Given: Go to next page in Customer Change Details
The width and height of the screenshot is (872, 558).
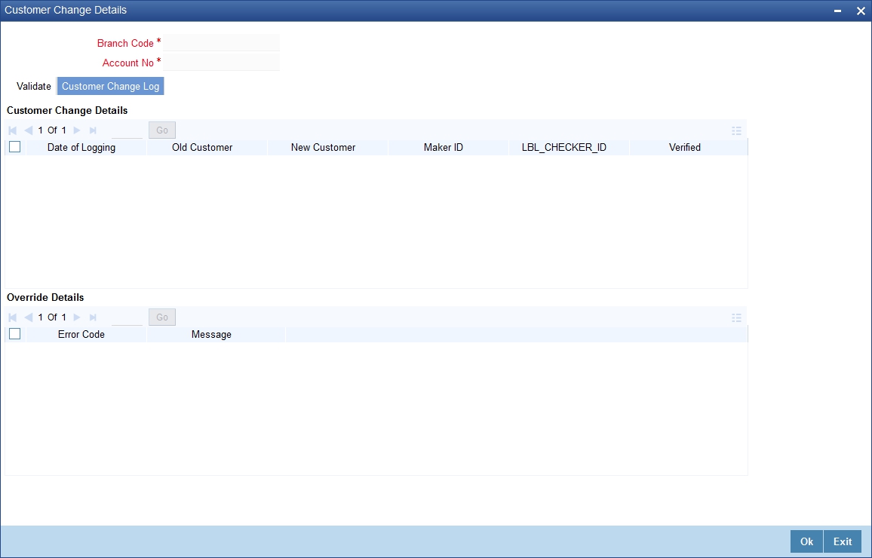Looking at the screenshot, I should click(77, 130).
